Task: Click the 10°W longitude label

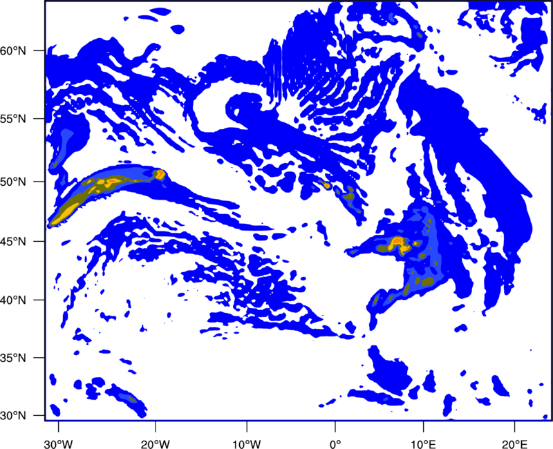Action: 247,444
